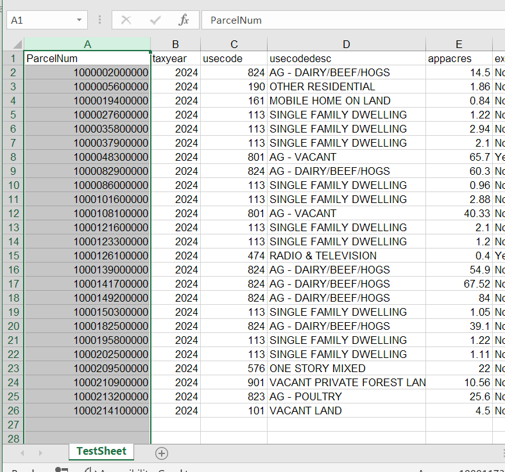
Task: Select appacres cell with value 14.5
Action: click(x=459, y=72)
